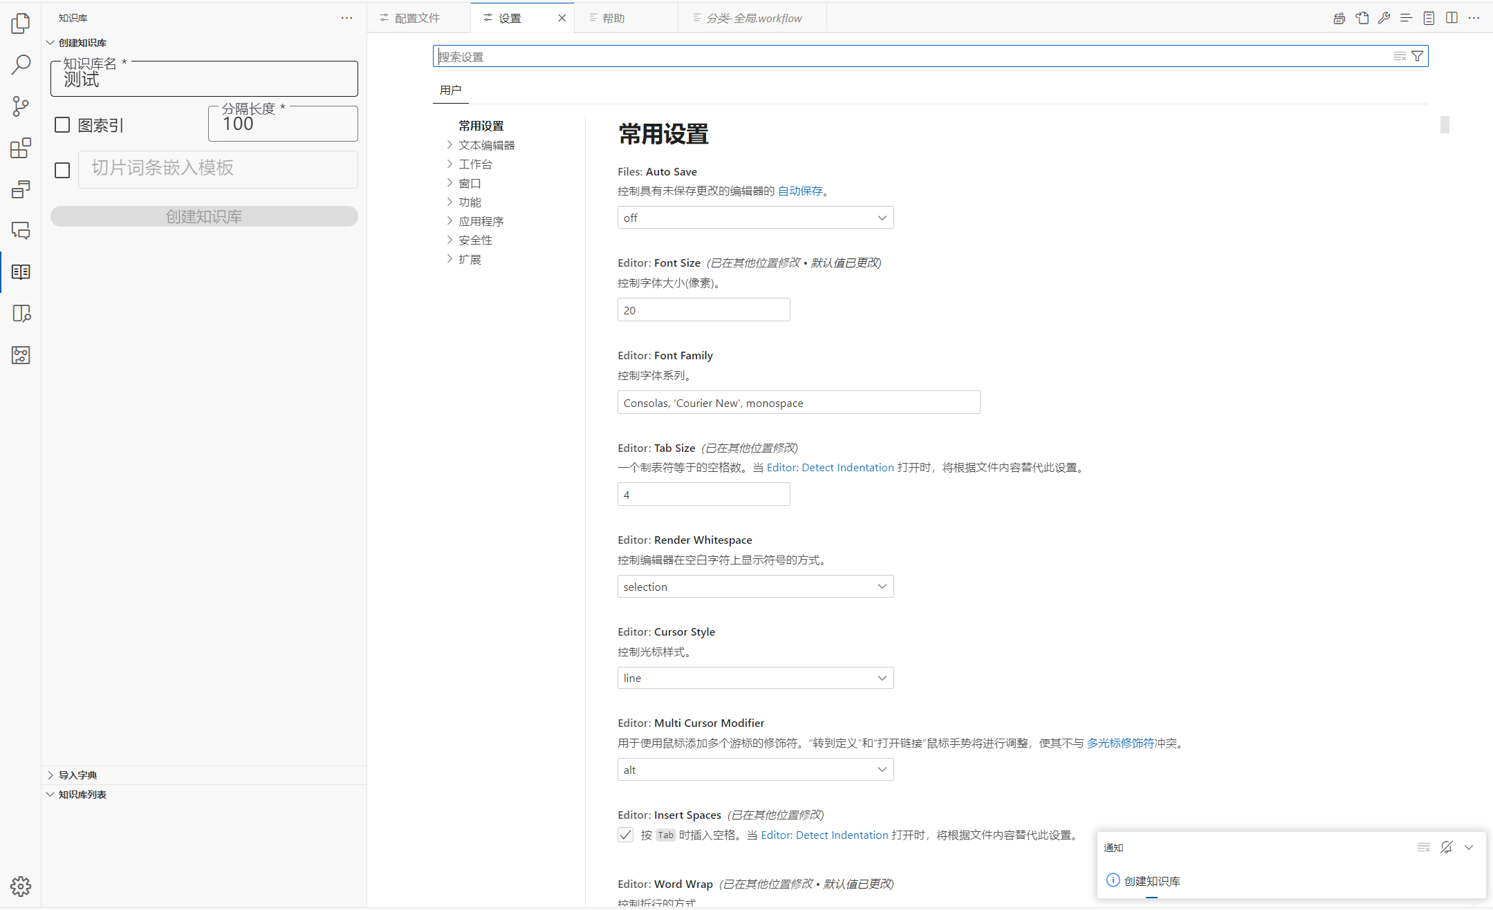
Task: Click the Editor: Detect Indentation link under Tab Size
Action: tap(830, 468)
